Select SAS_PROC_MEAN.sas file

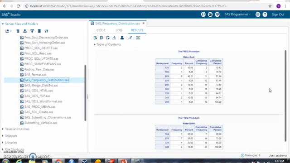(x=40, y=107)
